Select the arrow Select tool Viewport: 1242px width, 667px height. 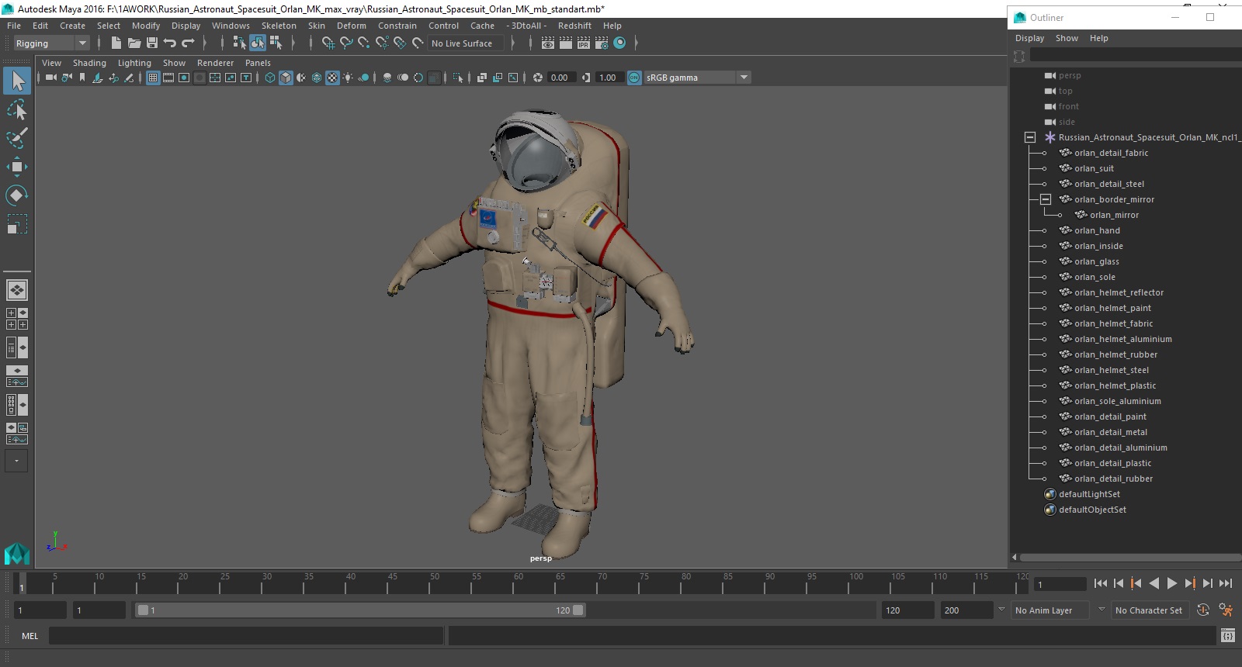[17, 81]
